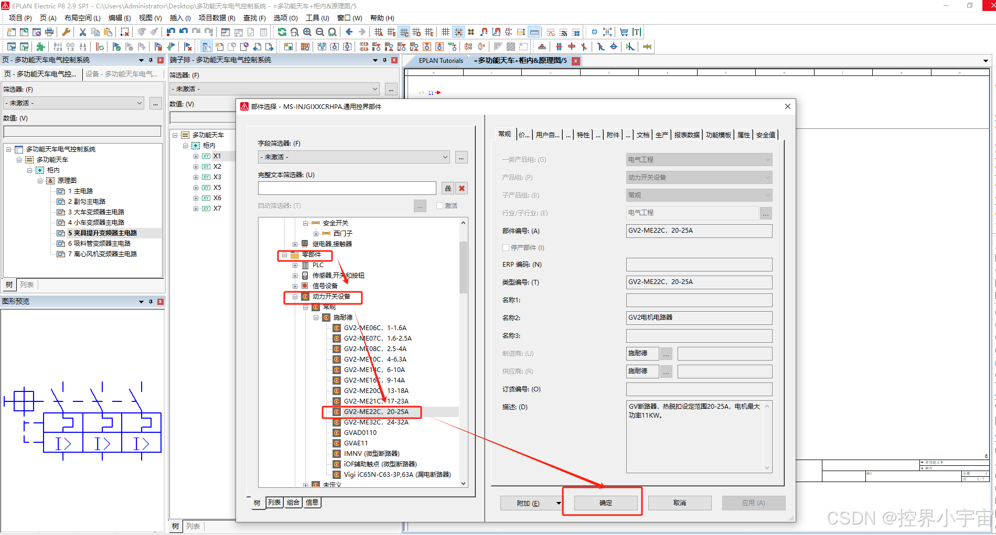Confirm with the 确定 button
996x535 pixels.
tap(606, 503)
